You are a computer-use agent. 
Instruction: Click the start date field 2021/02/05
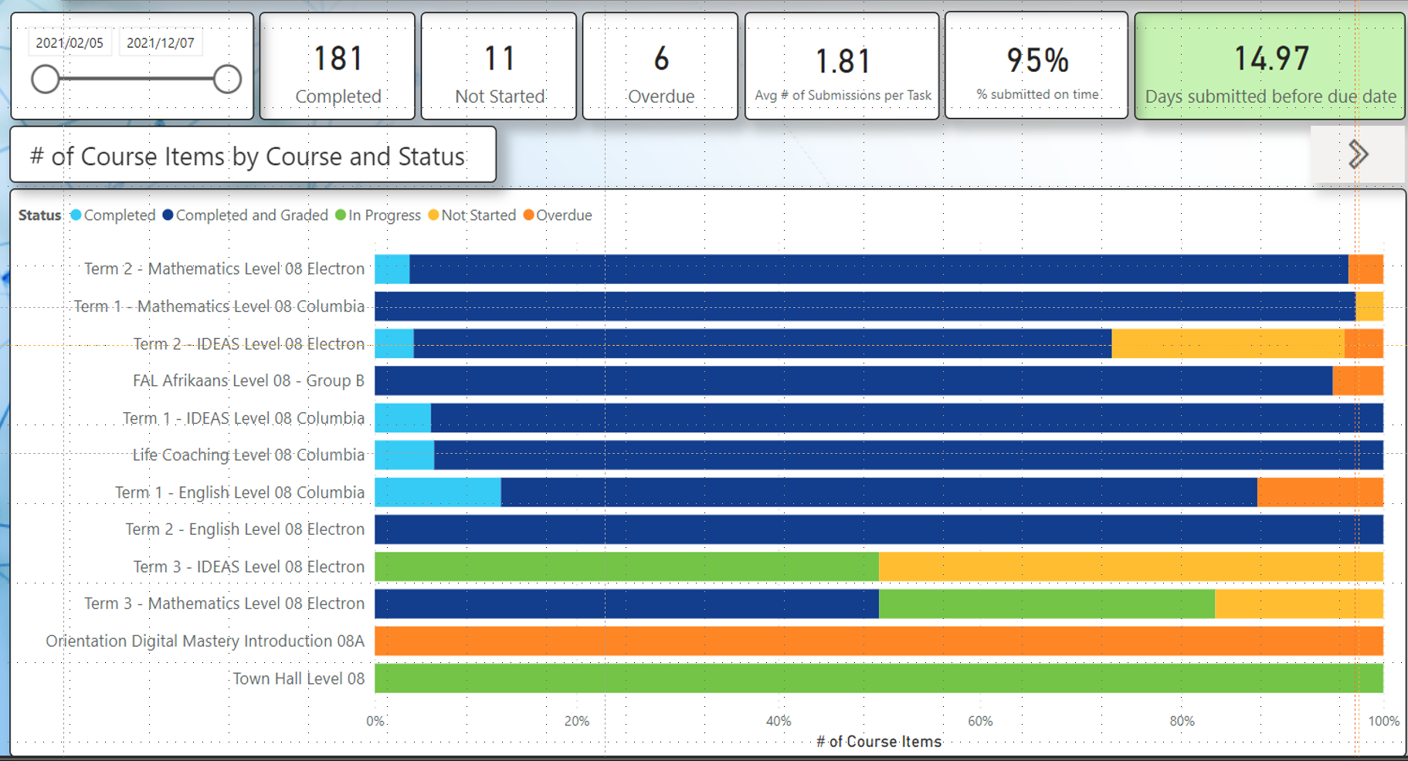[70, 43]
